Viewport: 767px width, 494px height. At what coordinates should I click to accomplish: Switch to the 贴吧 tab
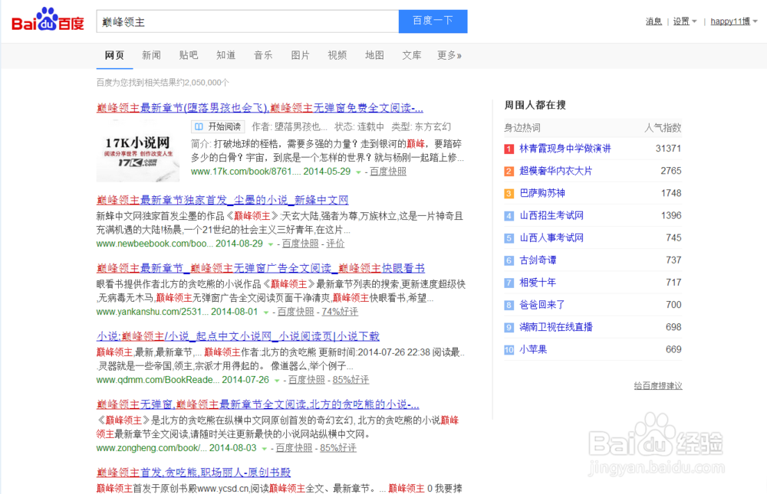(189, 55)
